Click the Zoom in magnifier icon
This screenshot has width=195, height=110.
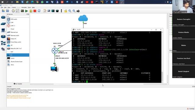pyautogui.click(x=70, y=11)
